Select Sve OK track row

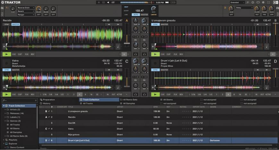[158, 123]
